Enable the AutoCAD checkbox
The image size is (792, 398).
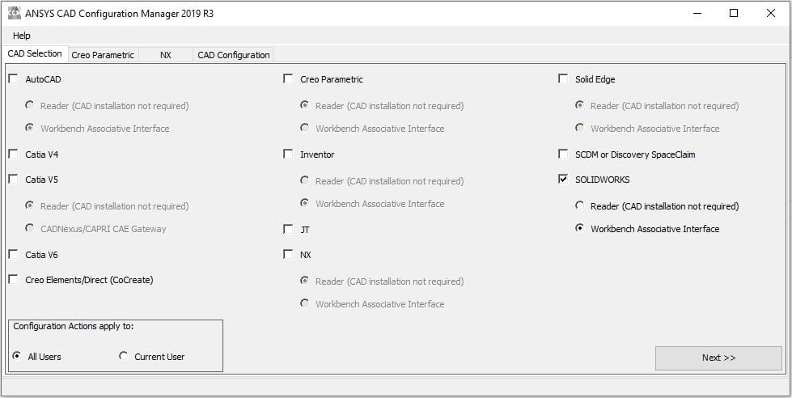pos(13,78)
